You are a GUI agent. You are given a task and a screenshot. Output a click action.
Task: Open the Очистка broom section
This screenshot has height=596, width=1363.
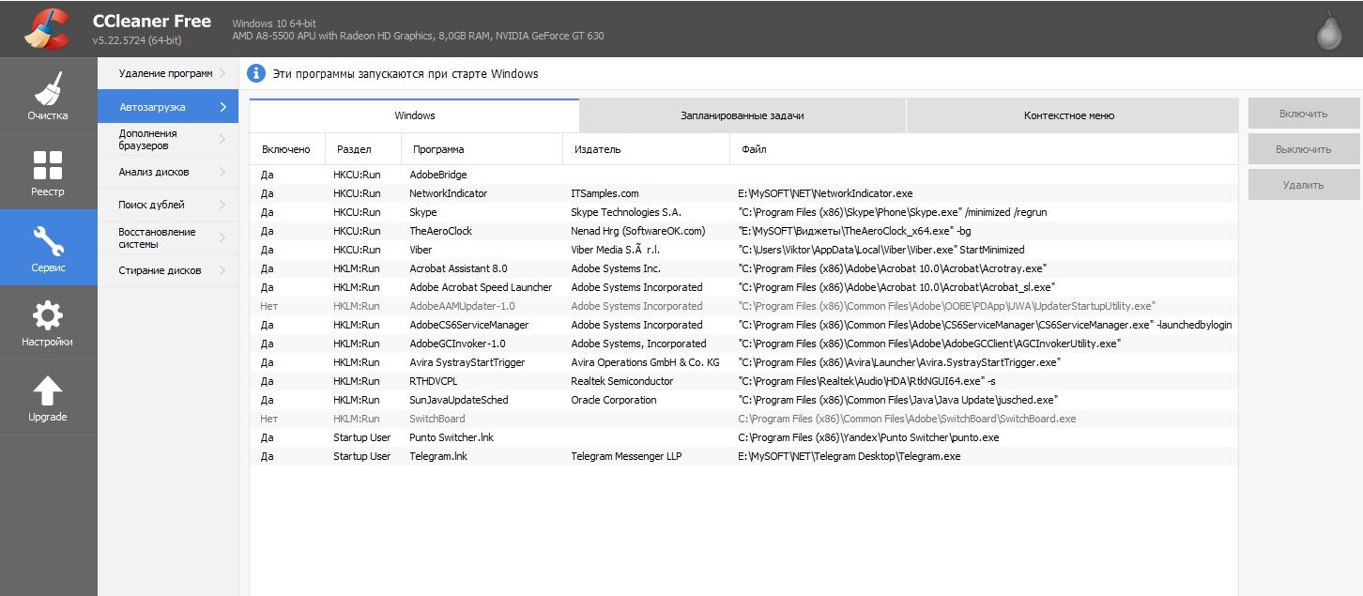coord(48,92)
